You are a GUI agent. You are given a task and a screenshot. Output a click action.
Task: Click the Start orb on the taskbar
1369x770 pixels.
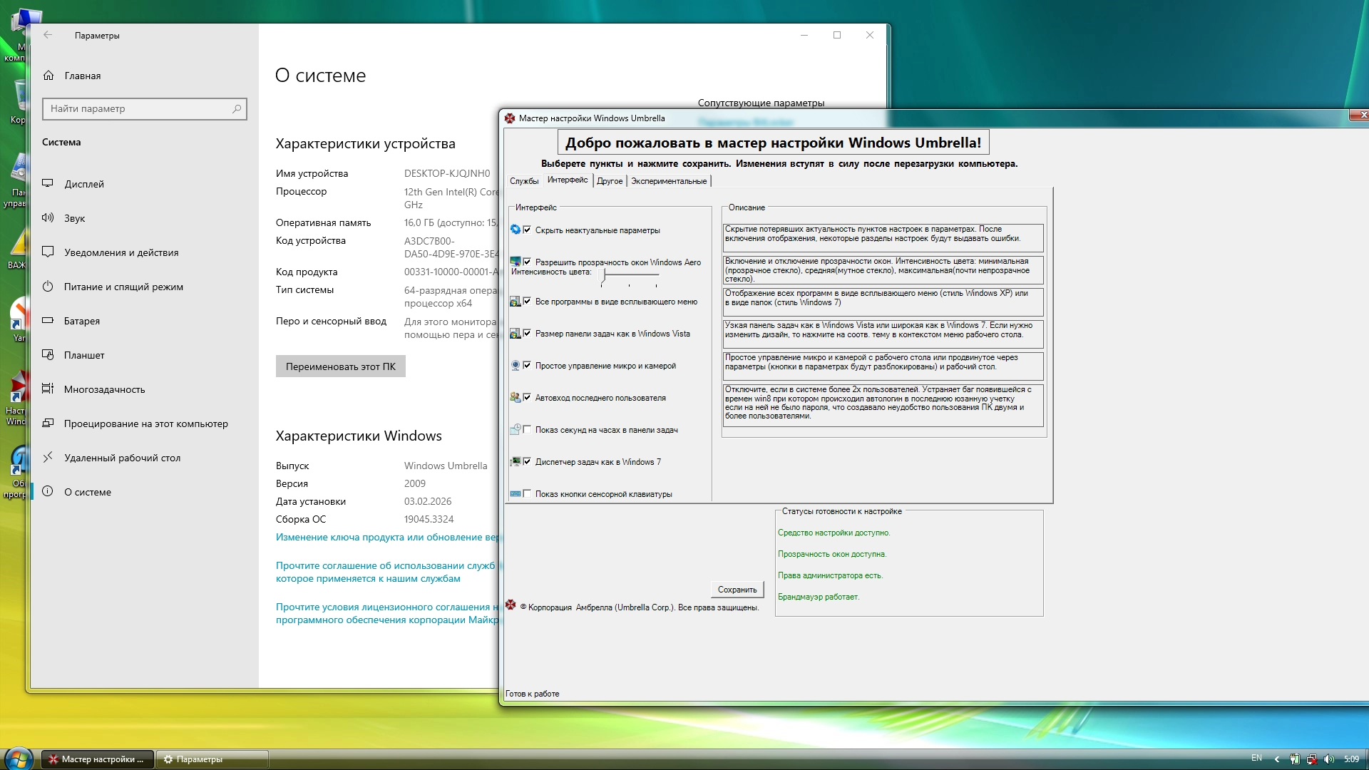[19, 759]
